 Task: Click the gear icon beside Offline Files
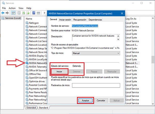click(27, 74)
